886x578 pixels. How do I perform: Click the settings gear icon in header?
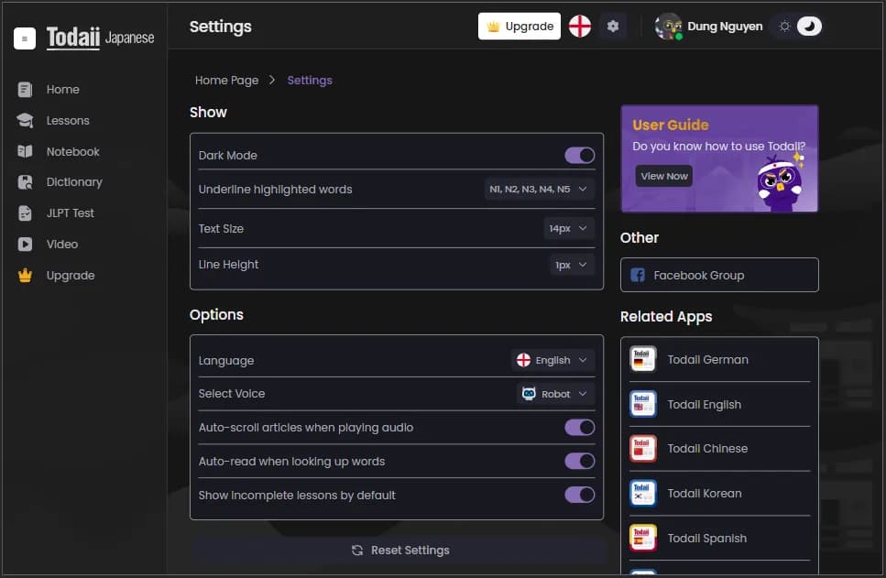pos(613,27)
